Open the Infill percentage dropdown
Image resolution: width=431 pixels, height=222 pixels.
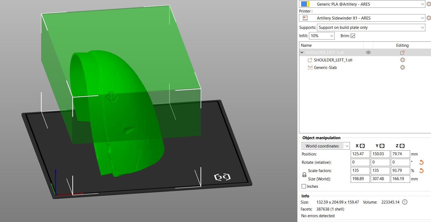pos(322,36)
